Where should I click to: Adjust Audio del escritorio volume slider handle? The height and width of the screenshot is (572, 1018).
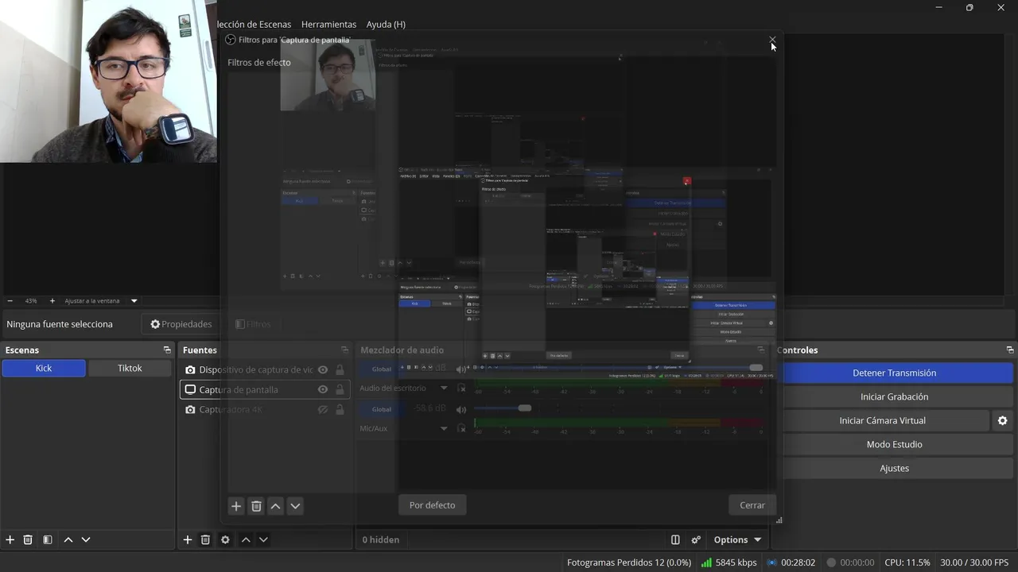coord(755,368)
